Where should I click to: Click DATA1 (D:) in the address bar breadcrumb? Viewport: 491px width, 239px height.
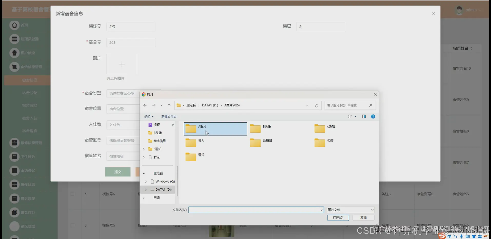210,105
